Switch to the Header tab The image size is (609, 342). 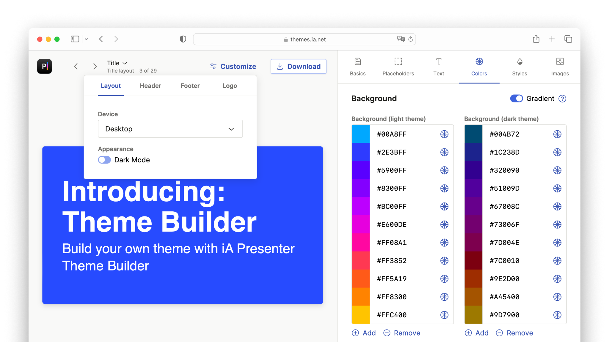tap(150, 86)
